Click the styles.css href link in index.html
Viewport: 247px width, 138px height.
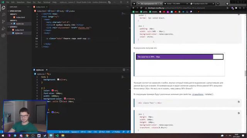point(84,28)
